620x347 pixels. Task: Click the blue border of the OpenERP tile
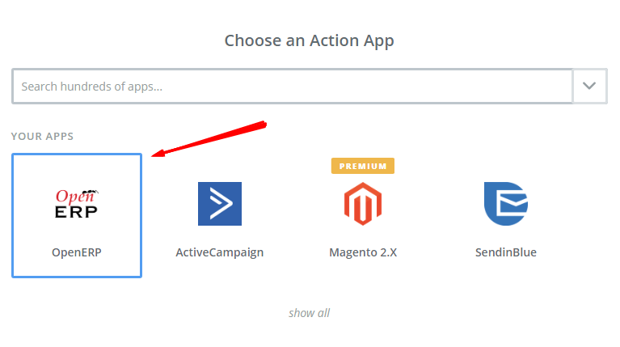13,216
